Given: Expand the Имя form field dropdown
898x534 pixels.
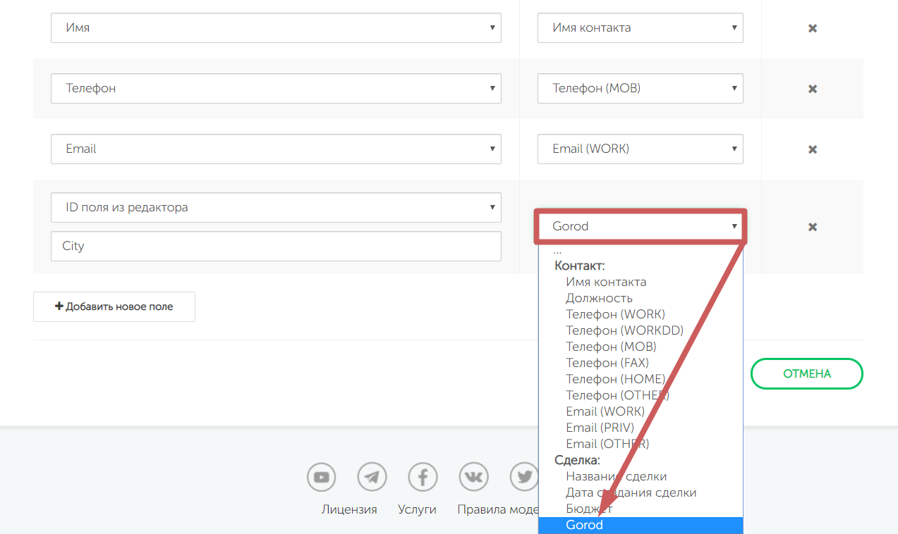Looking at the screenshot, I should tap(276, 28).
